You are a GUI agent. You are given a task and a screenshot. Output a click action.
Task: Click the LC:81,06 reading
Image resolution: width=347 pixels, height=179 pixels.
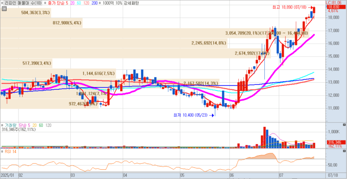click(333, 3)
